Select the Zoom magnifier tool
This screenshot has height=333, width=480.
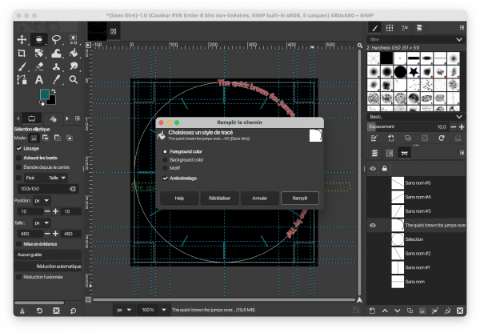click(73, 80)
